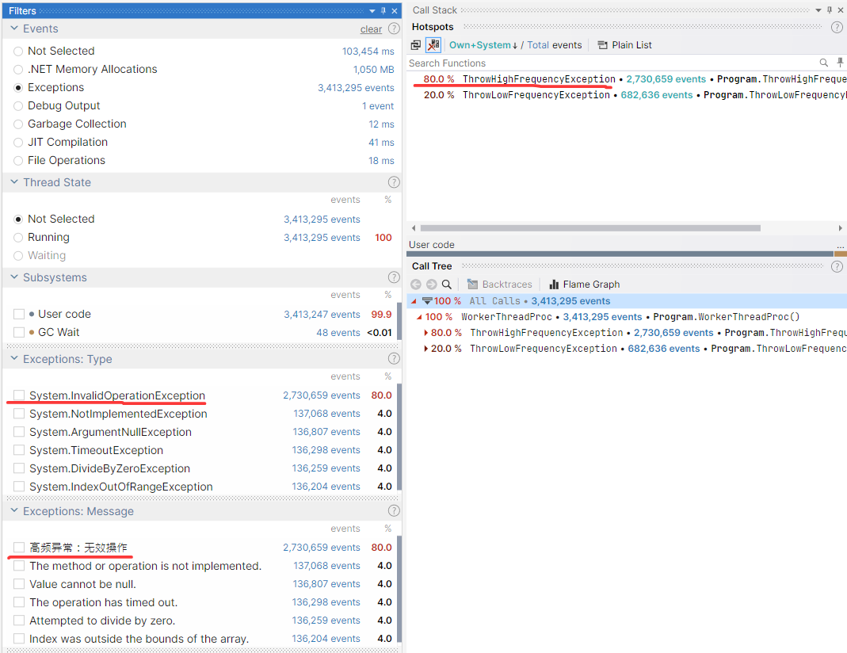Click the pin icon beside Search Functions
This screenshot has width=847, height=653.
point(839,63)
